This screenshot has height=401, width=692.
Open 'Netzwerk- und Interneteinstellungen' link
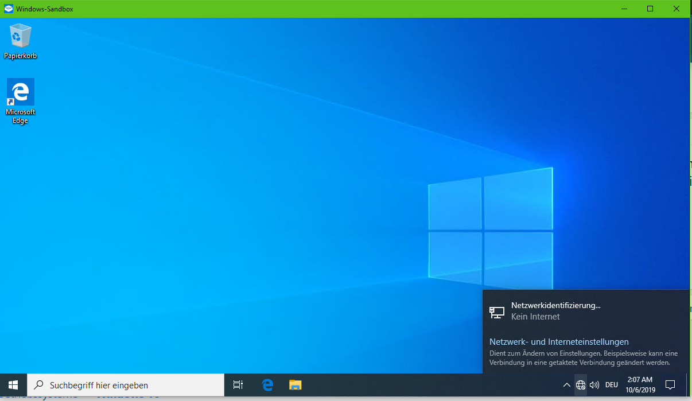tap(559, 342)
